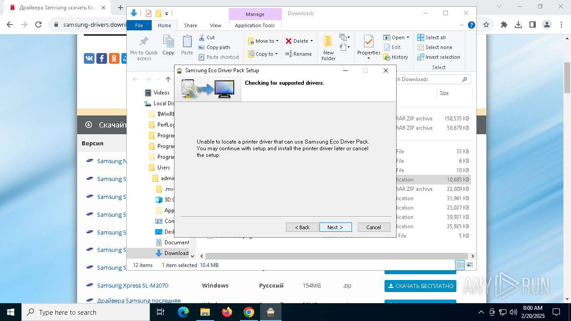Screen dimensions: 571x321
Task: Click the Back button in setup wizard
Action: 302,227
